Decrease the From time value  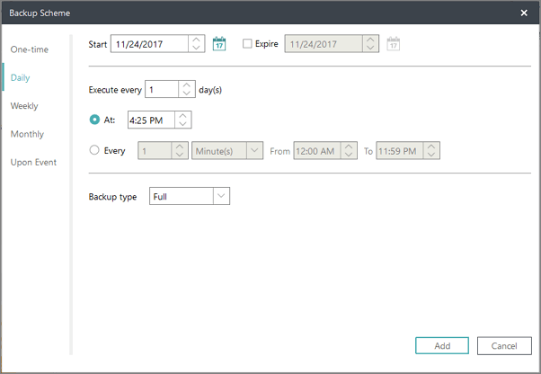[349, 155]
